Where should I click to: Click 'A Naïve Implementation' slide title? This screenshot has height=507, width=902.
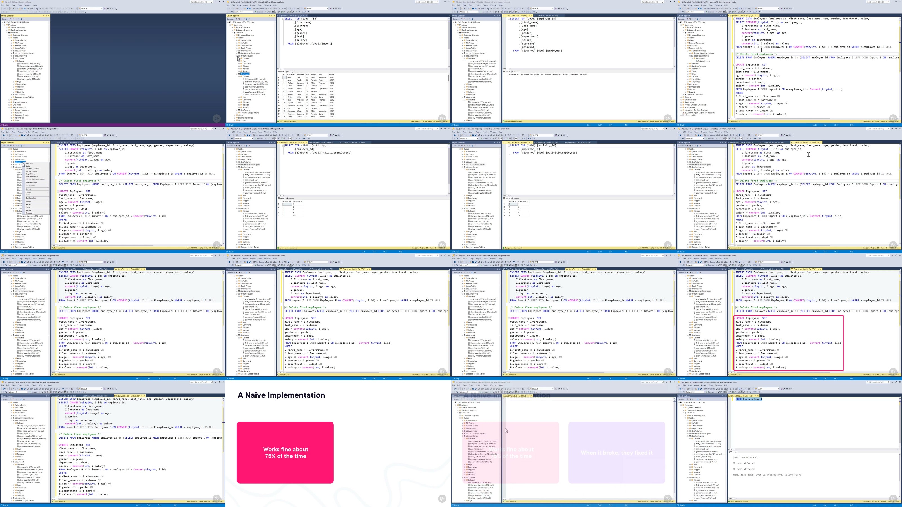click(x=282, y=395)
